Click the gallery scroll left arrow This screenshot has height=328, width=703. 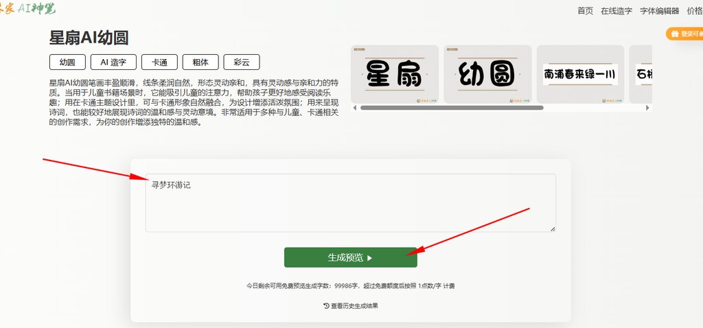tap(355, 108)
